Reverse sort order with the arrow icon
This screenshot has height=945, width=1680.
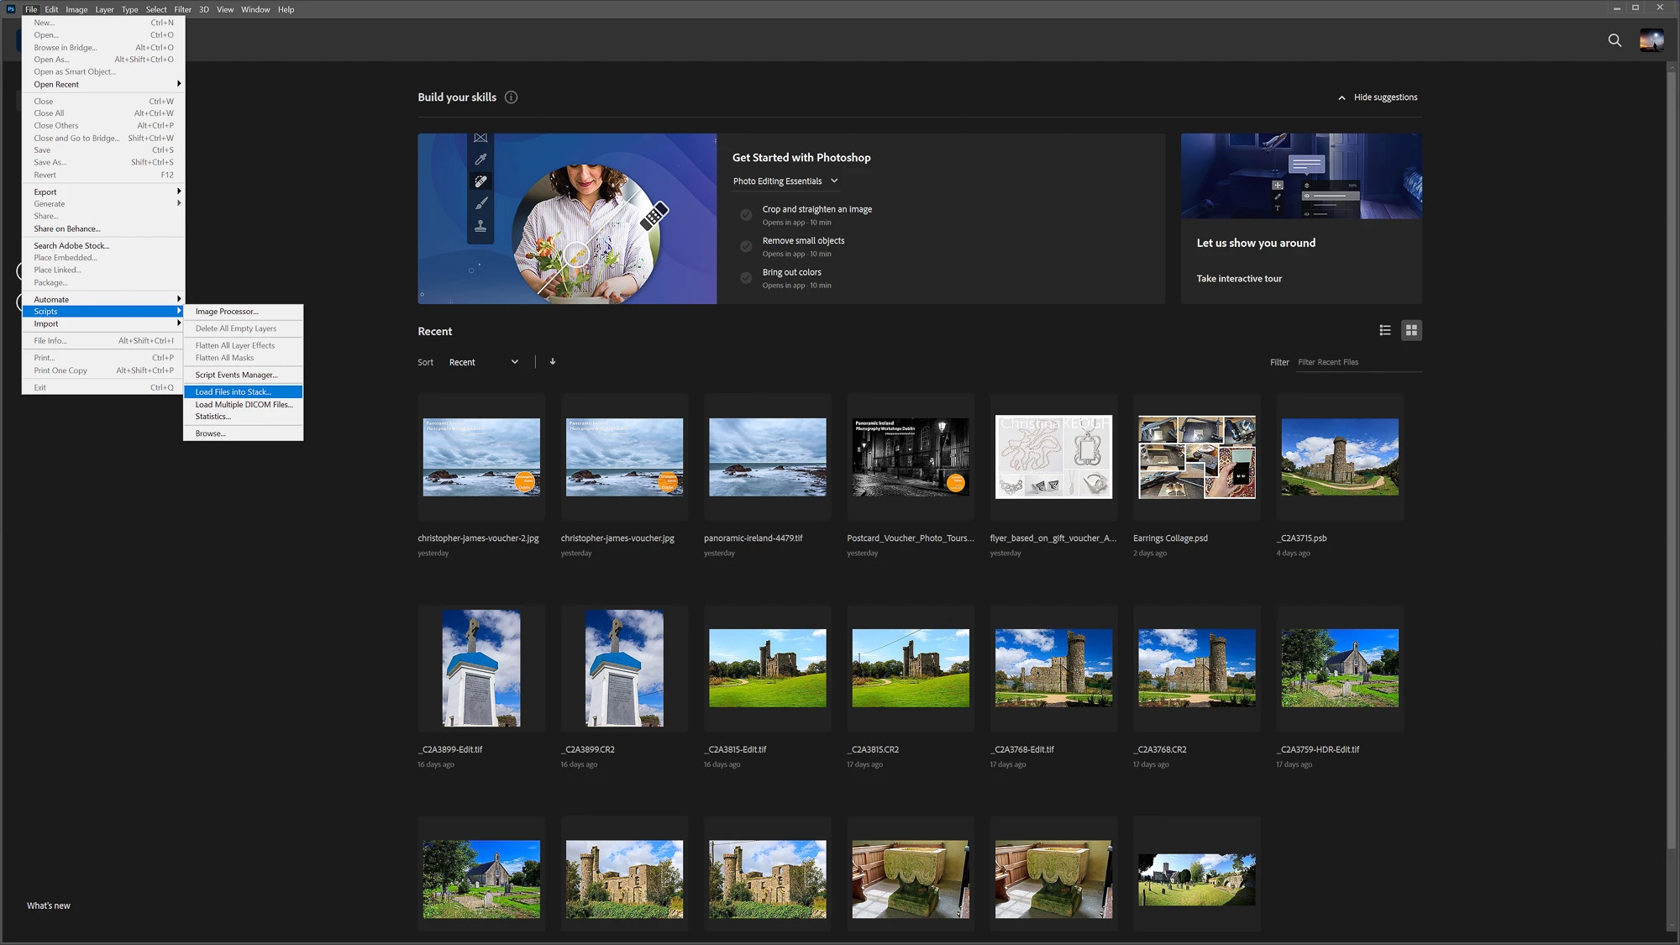coord(553,362)
